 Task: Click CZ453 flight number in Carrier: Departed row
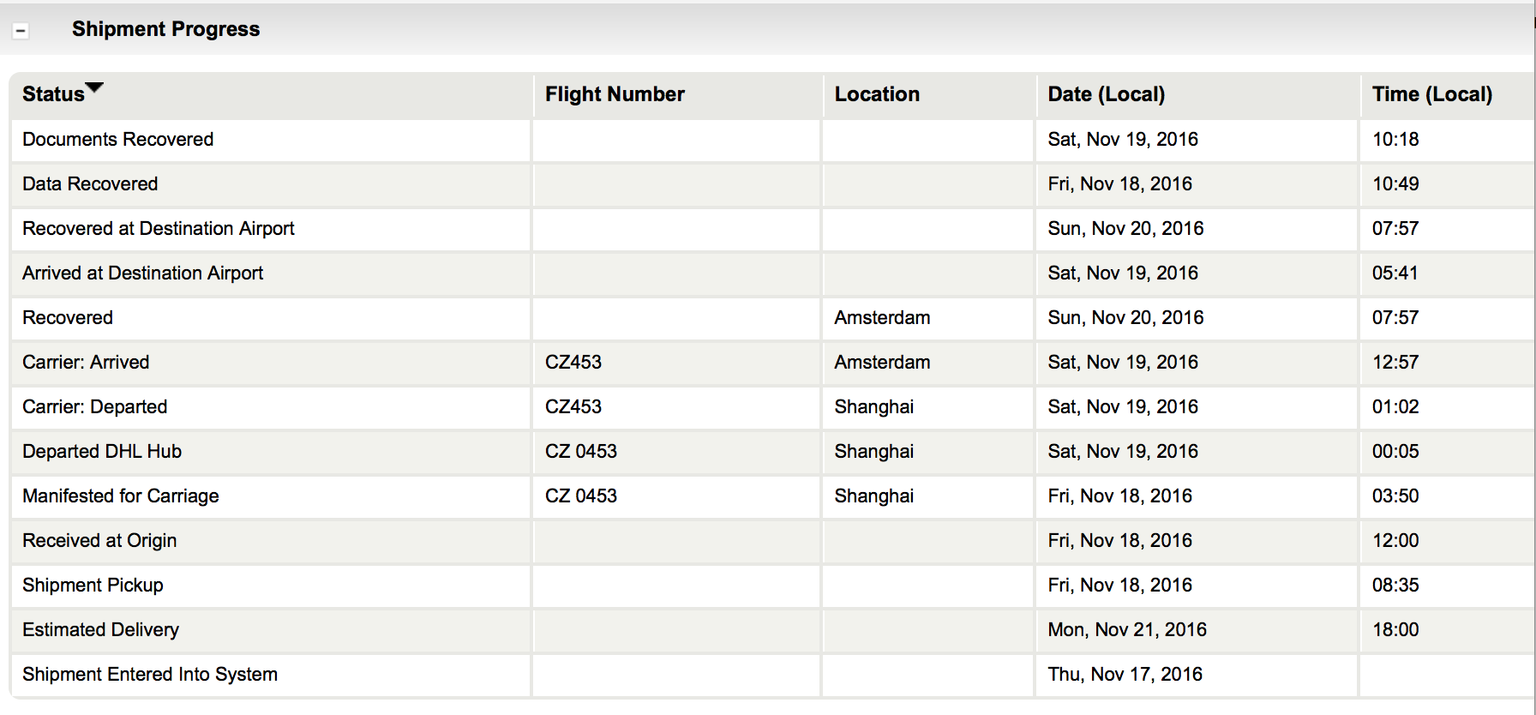(573, 407)
